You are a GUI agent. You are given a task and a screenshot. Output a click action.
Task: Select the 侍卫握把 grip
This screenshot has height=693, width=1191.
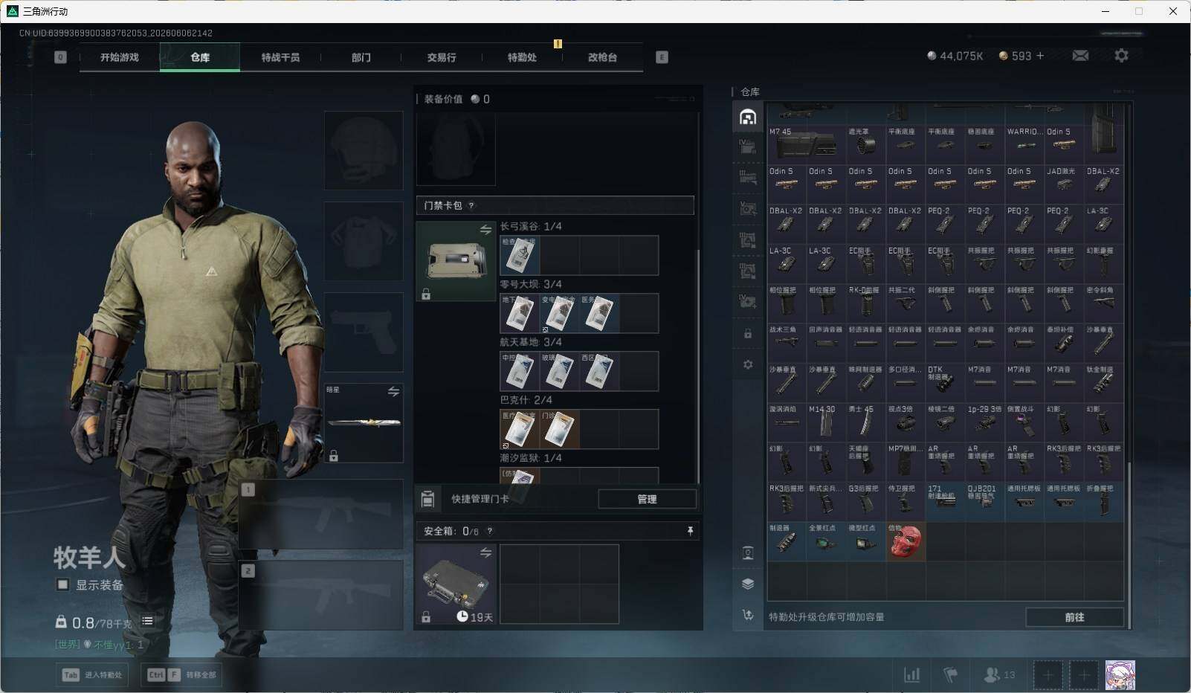[x=906, y=502]
